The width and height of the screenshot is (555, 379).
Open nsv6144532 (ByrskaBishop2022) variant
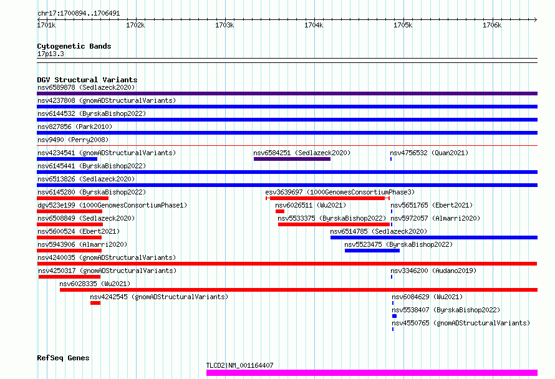tap(92, 113)
